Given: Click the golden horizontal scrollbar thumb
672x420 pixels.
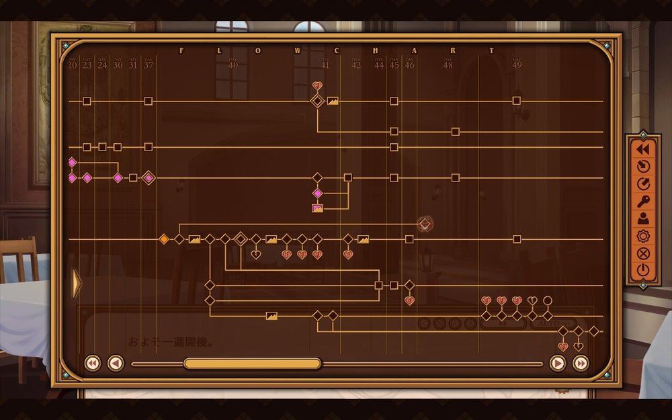Looking at the screenshot, I should 253,364.
